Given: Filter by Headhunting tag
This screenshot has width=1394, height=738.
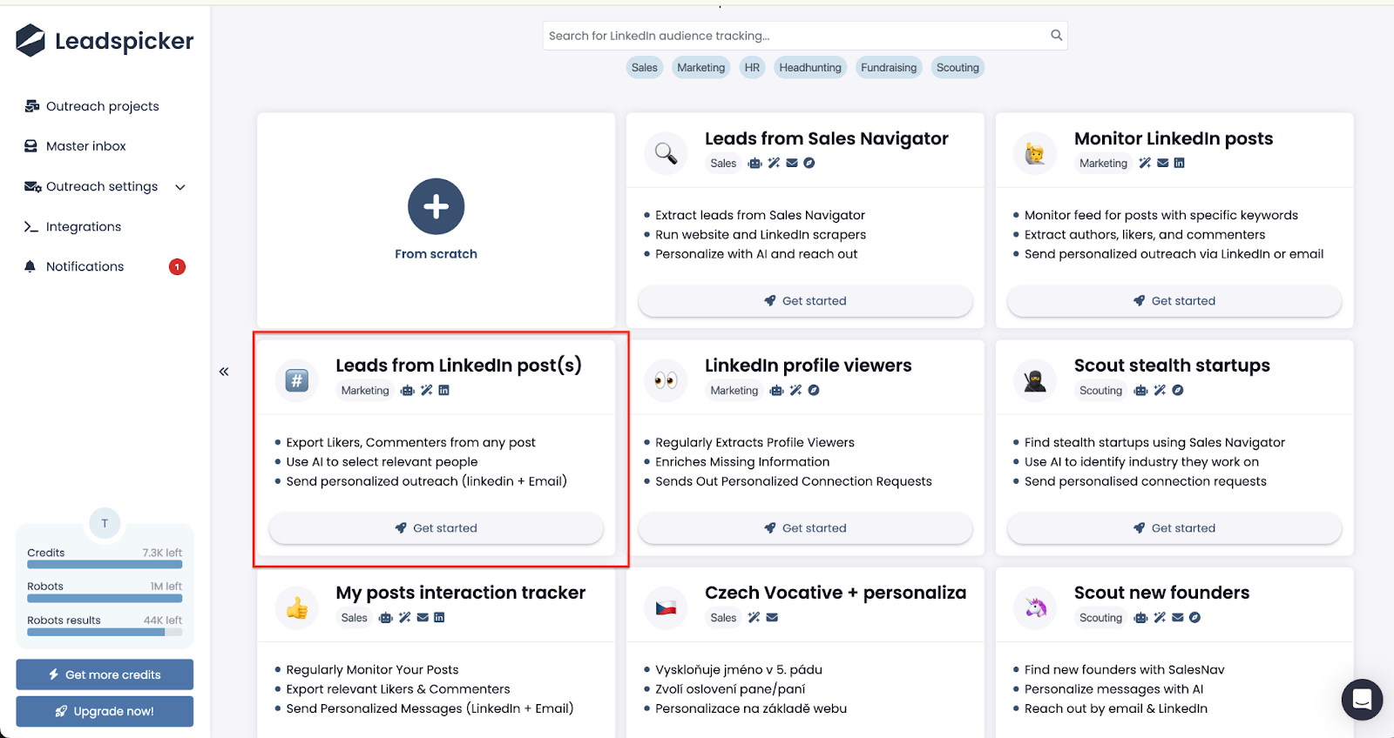Looking at the screenshot, I should click(810, 68).
